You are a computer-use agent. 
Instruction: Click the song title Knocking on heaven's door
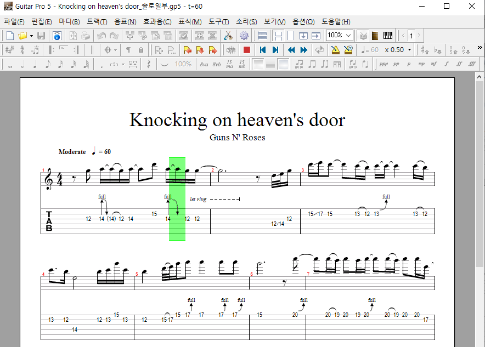pos(237,120)
